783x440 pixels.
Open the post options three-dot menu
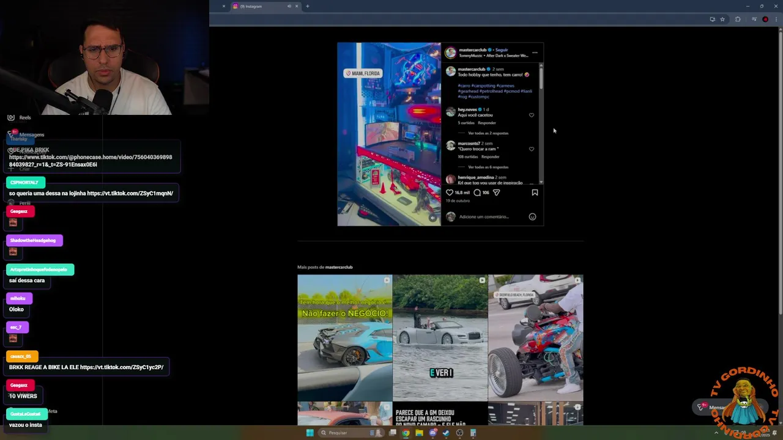click(535, 53)
